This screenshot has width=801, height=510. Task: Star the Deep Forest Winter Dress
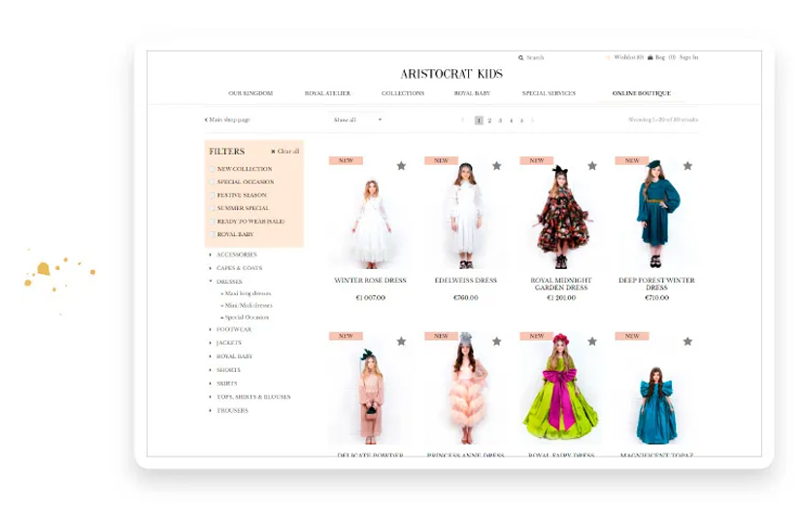(687, 165)
